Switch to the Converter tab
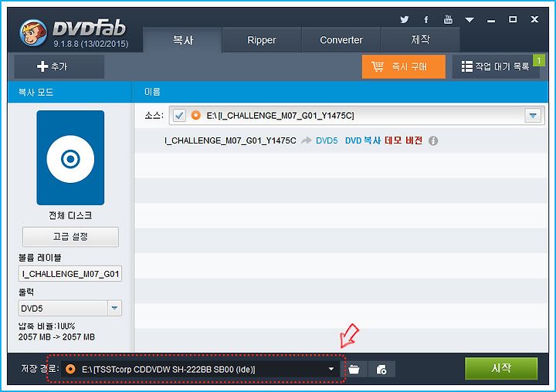 coord(341,40)
